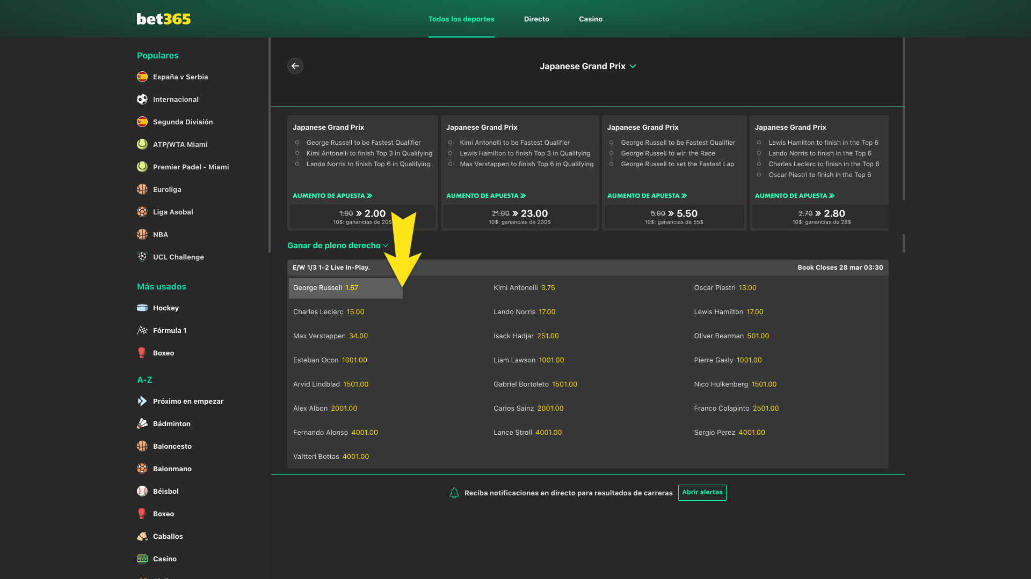Open ATP/WTA Miami tennis ball icon
This screenshot has height=579, width=1031.
(142, 144)
